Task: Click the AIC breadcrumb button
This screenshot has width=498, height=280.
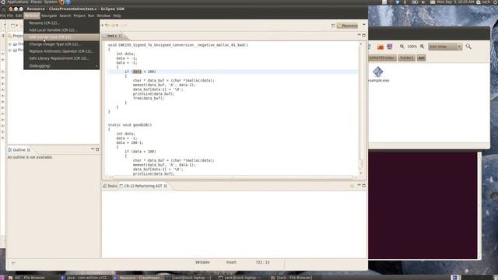Action: (422, 58)
